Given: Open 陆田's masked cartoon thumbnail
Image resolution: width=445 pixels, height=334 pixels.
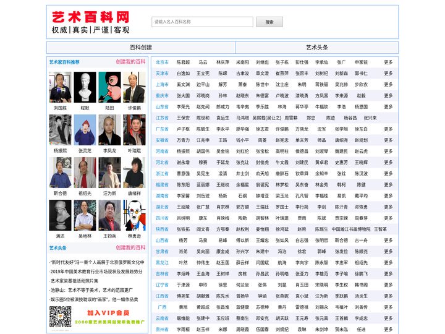Looking at the screenshot, I should 109,87.
